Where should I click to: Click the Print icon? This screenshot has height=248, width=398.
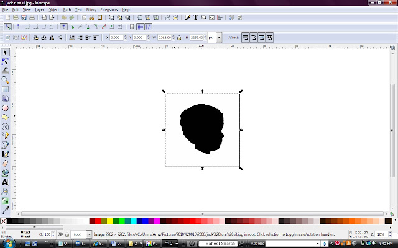(x=32, y=17)
